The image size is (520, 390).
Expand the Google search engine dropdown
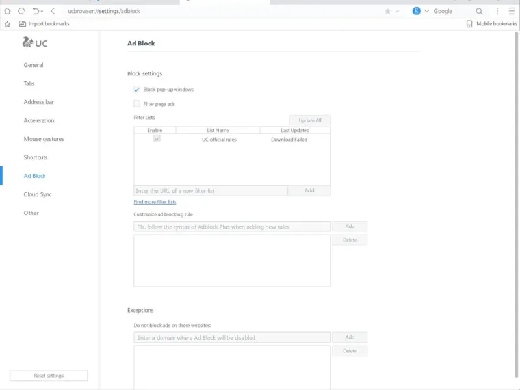(426, 11)
